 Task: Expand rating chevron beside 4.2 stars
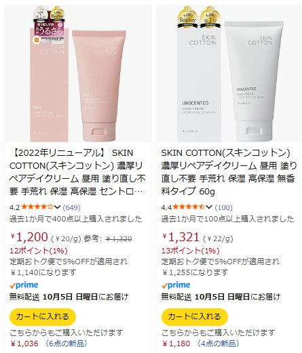(57, 207)
